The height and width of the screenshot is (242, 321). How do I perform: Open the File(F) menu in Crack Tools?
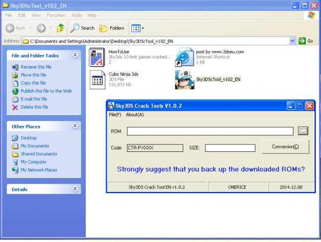point(115,115)
